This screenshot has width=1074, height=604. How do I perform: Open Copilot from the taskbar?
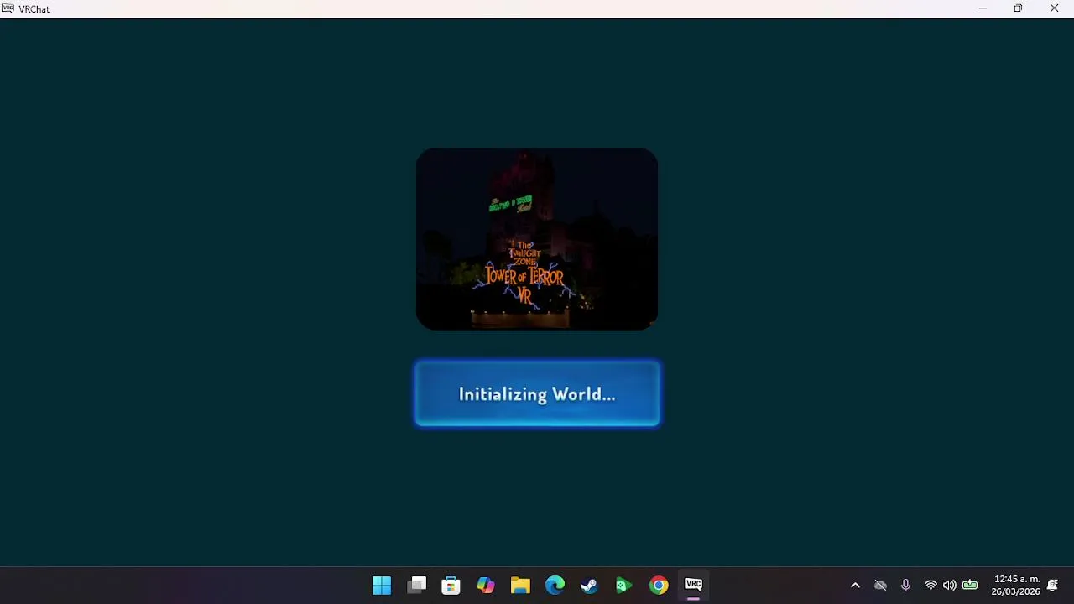[486, 586]
